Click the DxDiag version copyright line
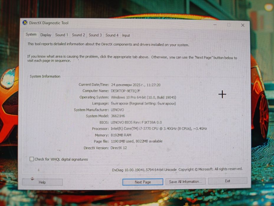This screenshot has height=206, width=274. [x=177, y=169]
